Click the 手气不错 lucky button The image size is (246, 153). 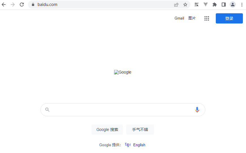click(140, 130)
